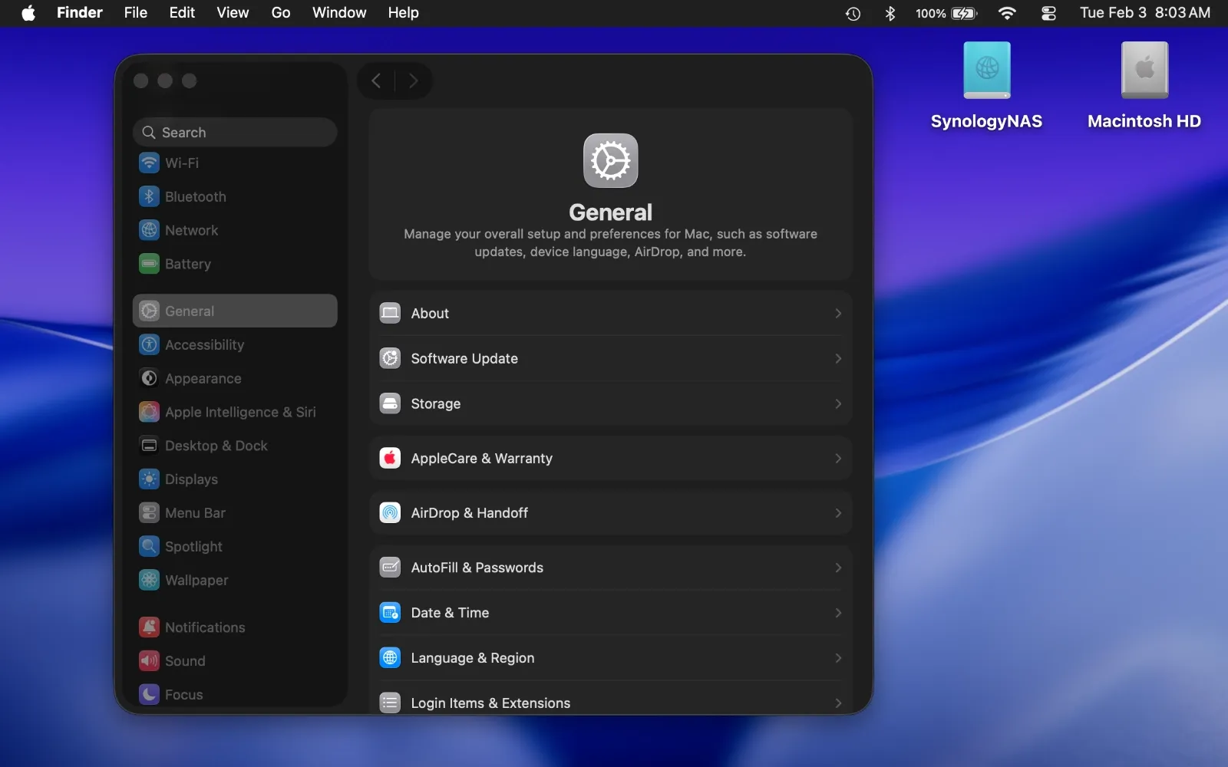Image resolution: width=1228 pixels, height=767 pixels.
Task: Click Login Items & Extensions
Action: 610,703
